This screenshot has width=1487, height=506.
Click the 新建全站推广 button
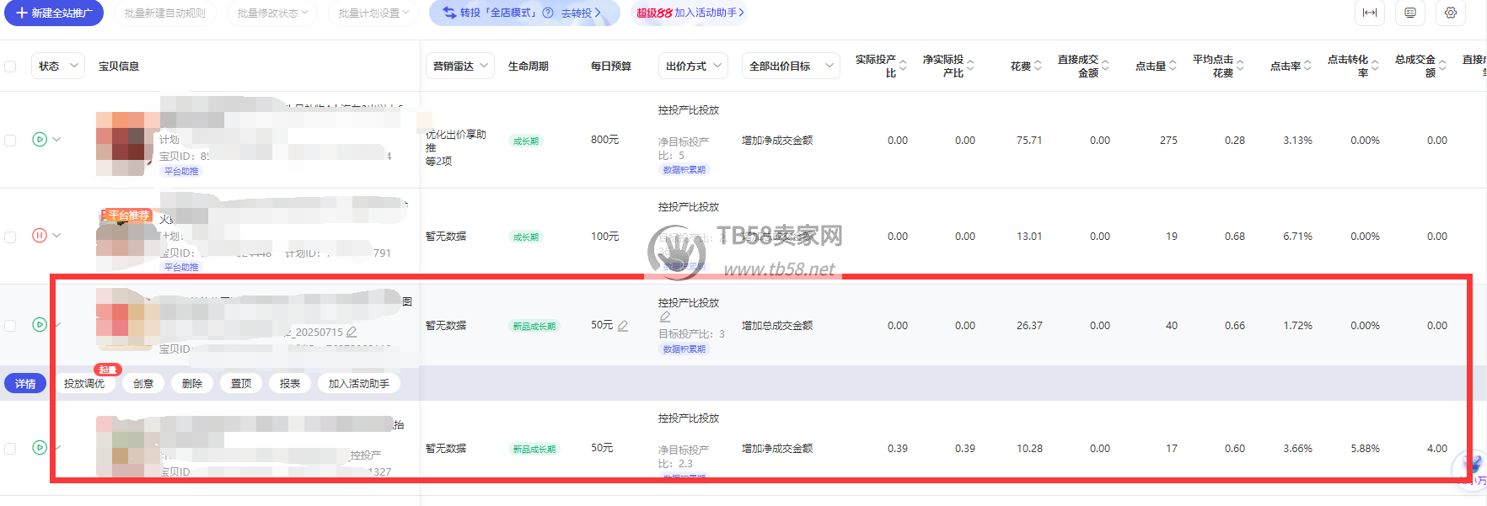pyautogui.click(x=54, y=13)
